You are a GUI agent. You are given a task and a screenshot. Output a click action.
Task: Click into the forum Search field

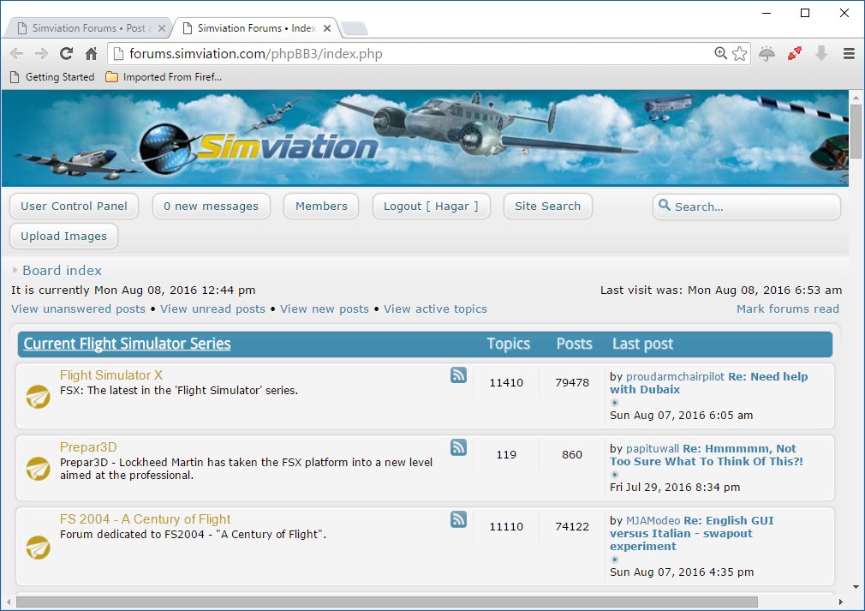pos(747,207)
